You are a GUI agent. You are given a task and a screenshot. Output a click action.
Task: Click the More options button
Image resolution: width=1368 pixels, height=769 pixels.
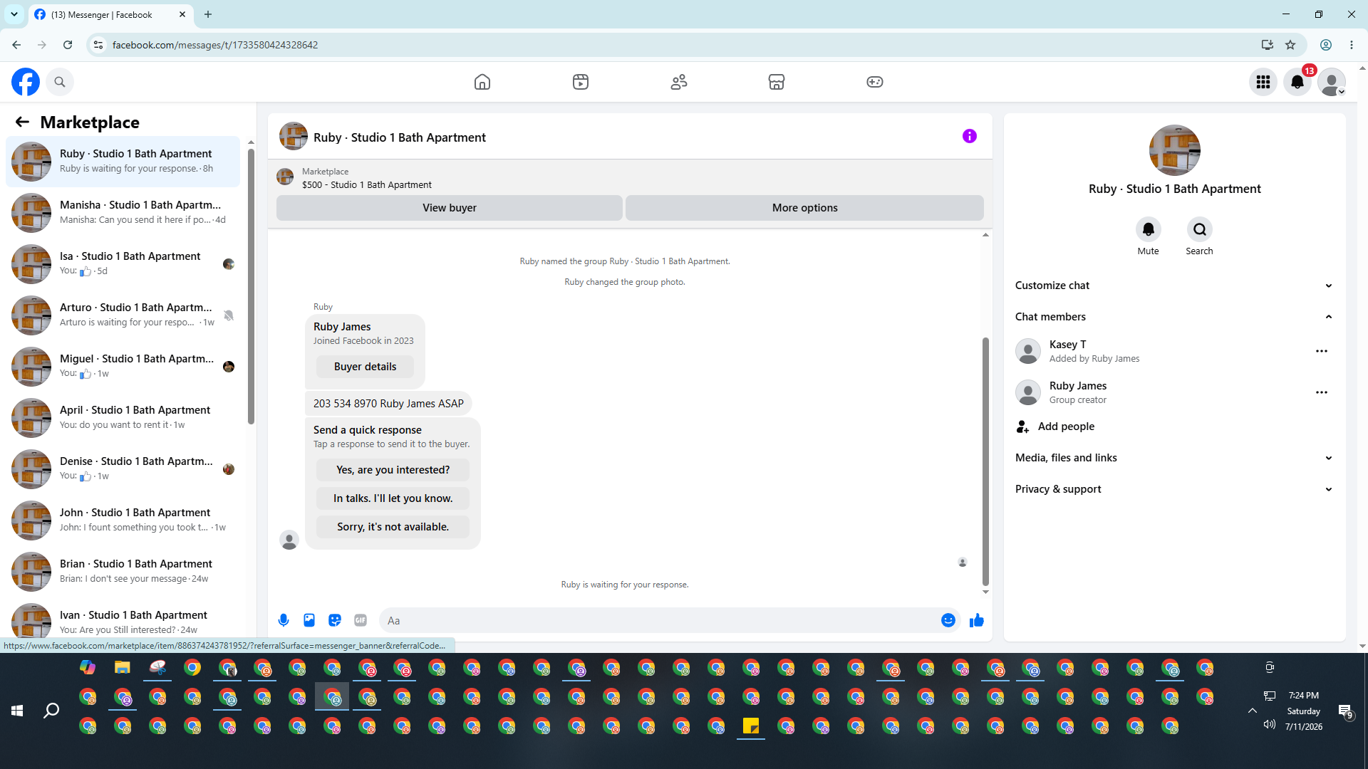tap(805, 208)
